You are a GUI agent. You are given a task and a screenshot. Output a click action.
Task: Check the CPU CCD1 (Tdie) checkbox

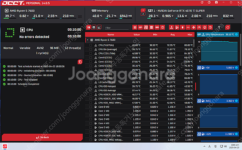tap(90, 53)
